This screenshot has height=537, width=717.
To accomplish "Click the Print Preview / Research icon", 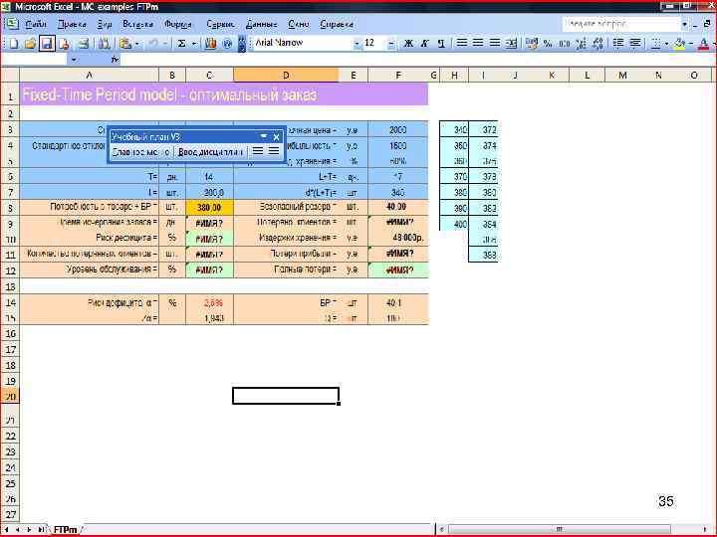I will [x=105, y=44].
